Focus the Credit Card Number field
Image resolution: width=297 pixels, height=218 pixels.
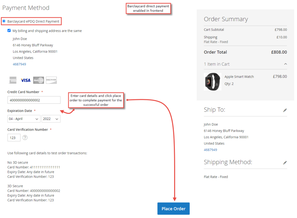pyautogui.click(x=34, y=100)
